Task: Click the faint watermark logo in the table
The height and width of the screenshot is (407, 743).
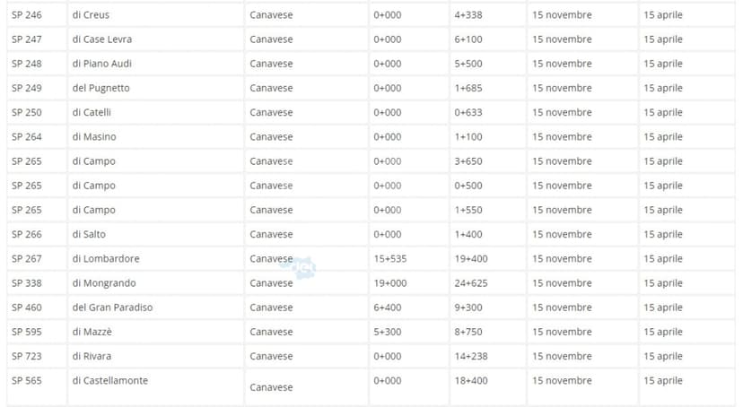Action: pyautogui.click(x=303, y=265)
